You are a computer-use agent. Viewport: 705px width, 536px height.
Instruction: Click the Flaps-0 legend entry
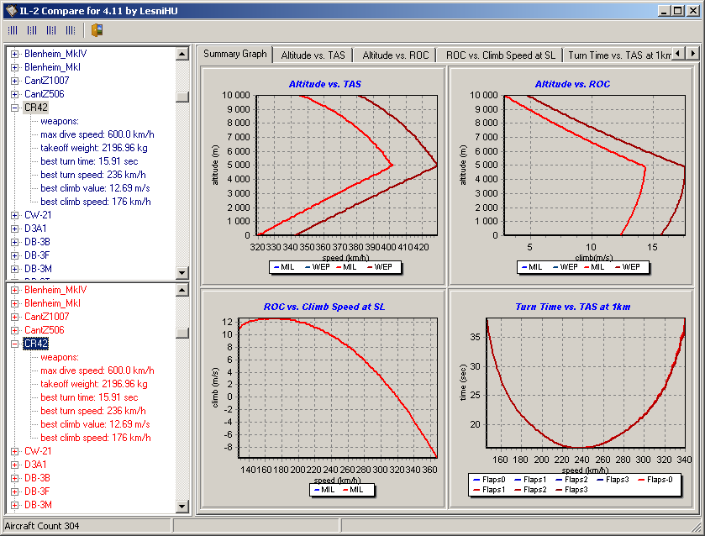coord(655,480)
